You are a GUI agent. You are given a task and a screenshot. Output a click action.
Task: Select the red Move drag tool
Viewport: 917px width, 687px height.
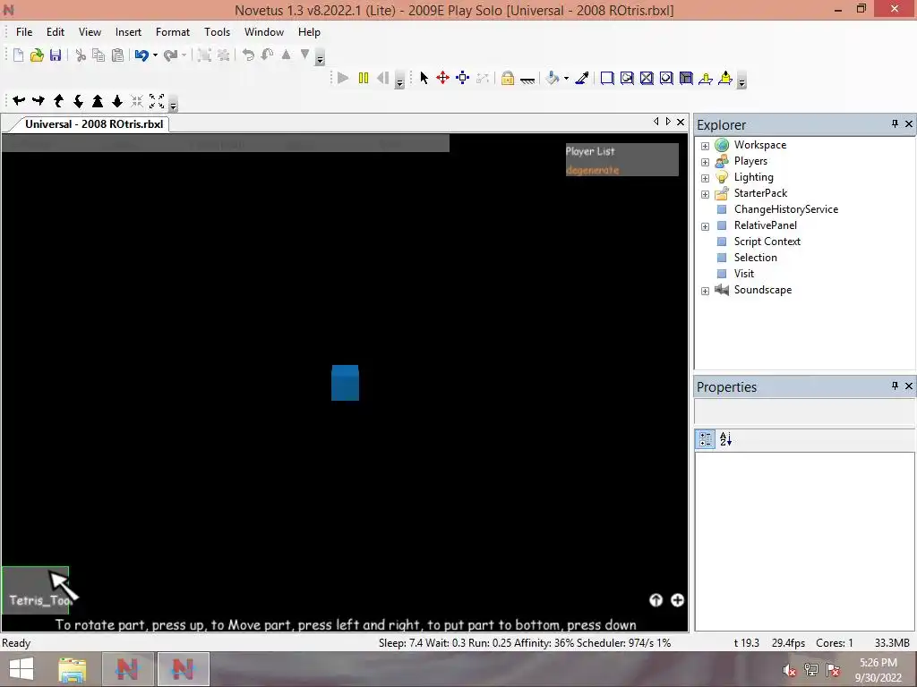click(442, 78)
